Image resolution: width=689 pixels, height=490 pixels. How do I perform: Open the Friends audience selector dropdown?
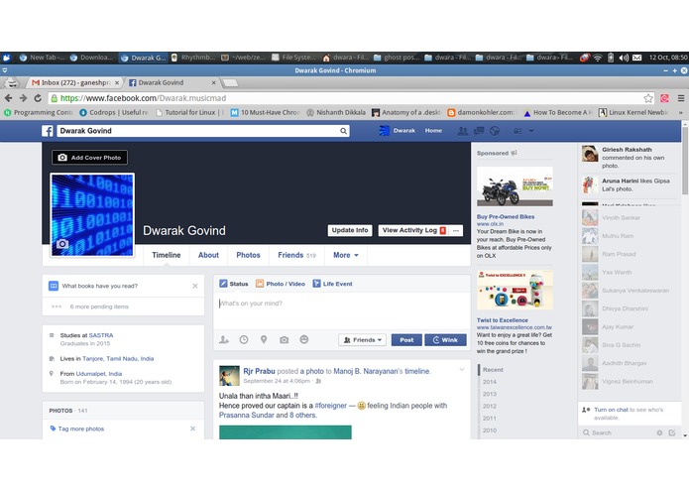tap(362, 340)
